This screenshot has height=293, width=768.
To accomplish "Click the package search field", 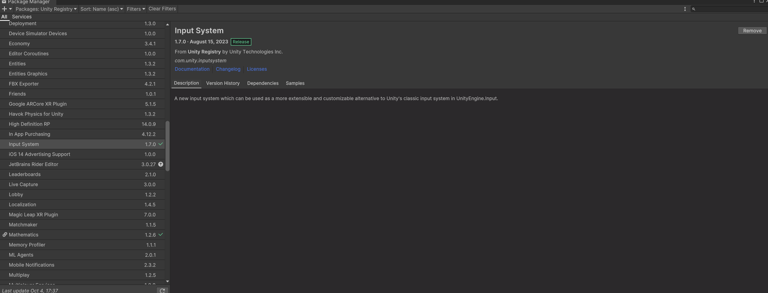I will pos(729,9).
